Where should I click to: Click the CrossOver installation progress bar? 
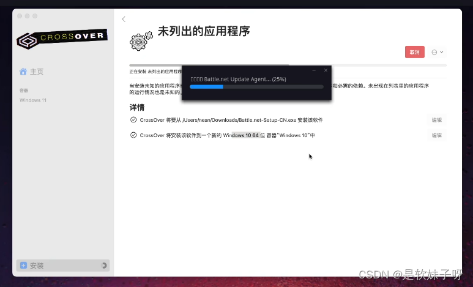(288, 65)
